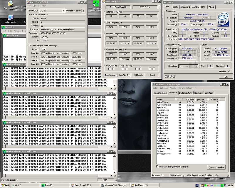Open the Select CPU dropdown in Core Temp
235x188 pixels.
pyautogui.click(x=63, y=11)
